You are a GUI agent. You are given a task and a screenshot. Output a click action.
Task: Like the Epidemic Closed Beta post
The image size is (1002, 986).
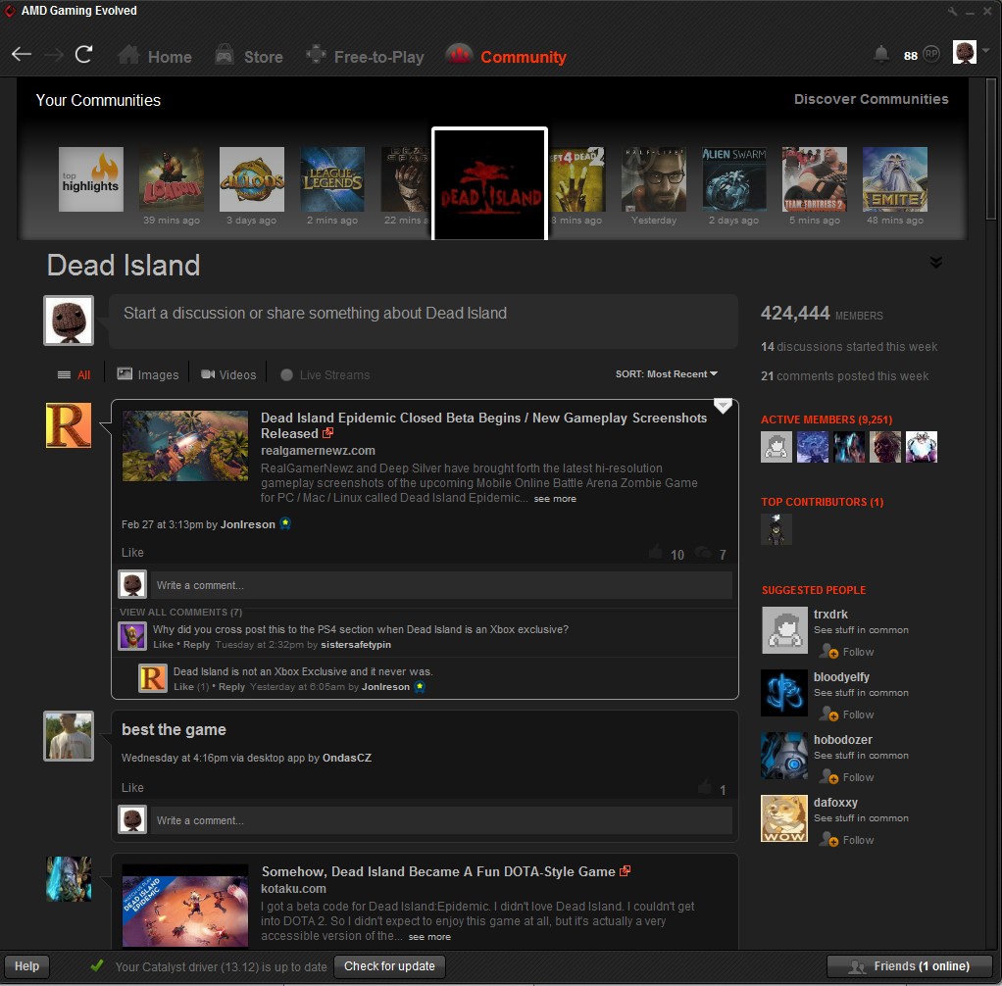tap(132, 552)
